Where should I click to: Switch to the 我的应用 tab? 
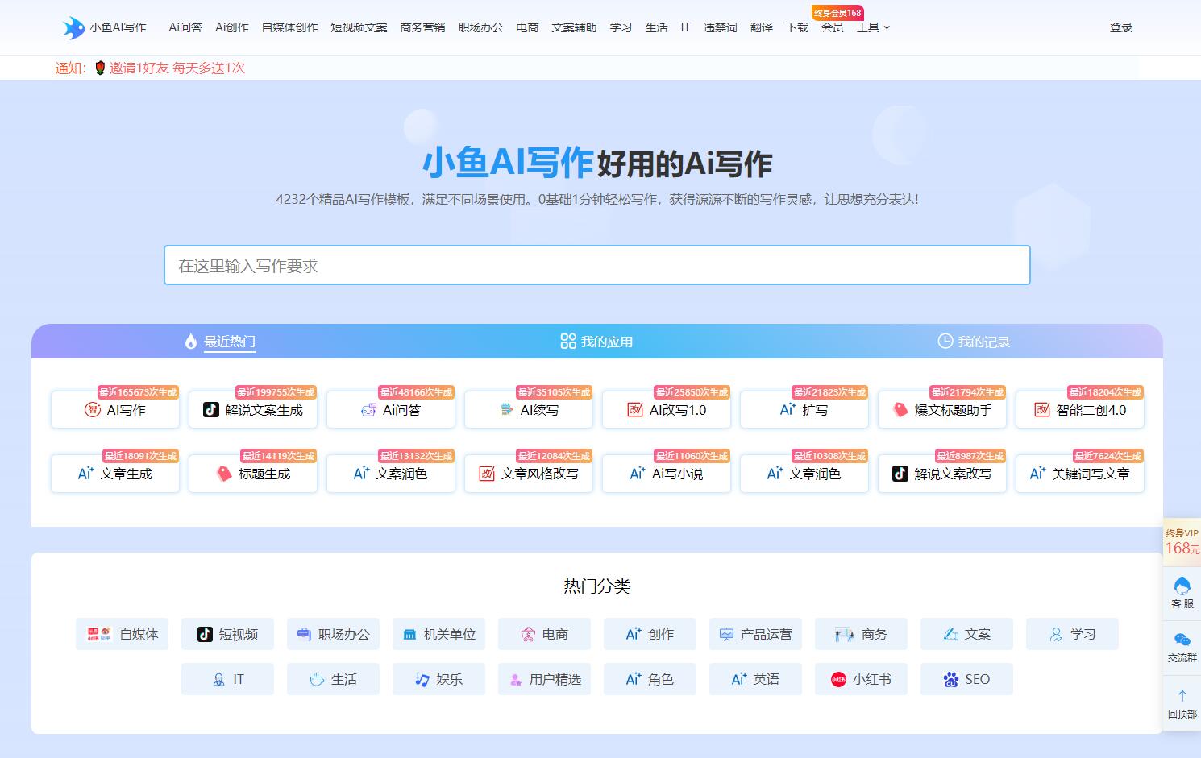pyautogui.click(x=596, y=342)
